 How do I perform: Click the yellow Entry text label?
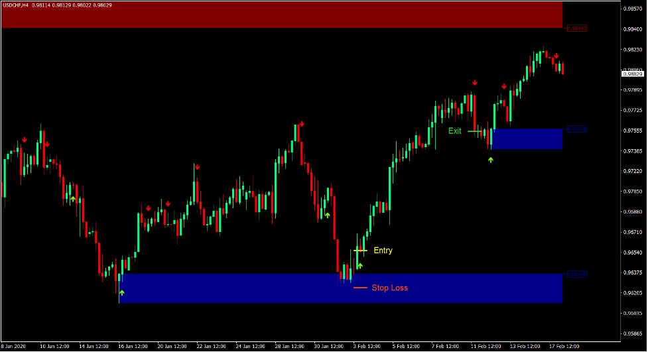pos(383,251)
